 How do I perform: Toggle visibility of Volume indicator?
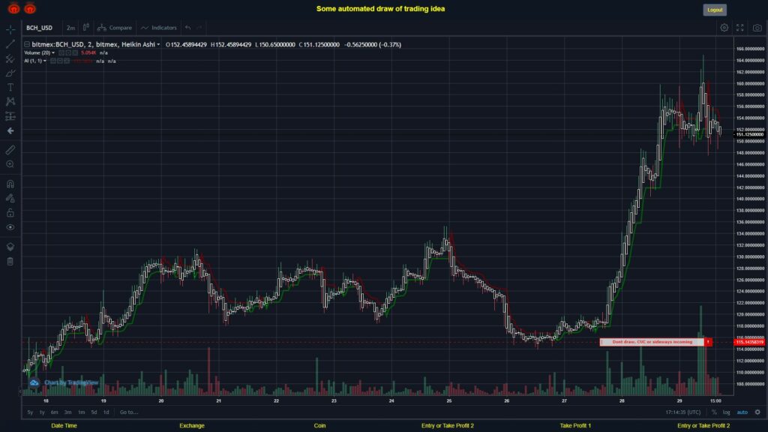(x=61, y=53)
